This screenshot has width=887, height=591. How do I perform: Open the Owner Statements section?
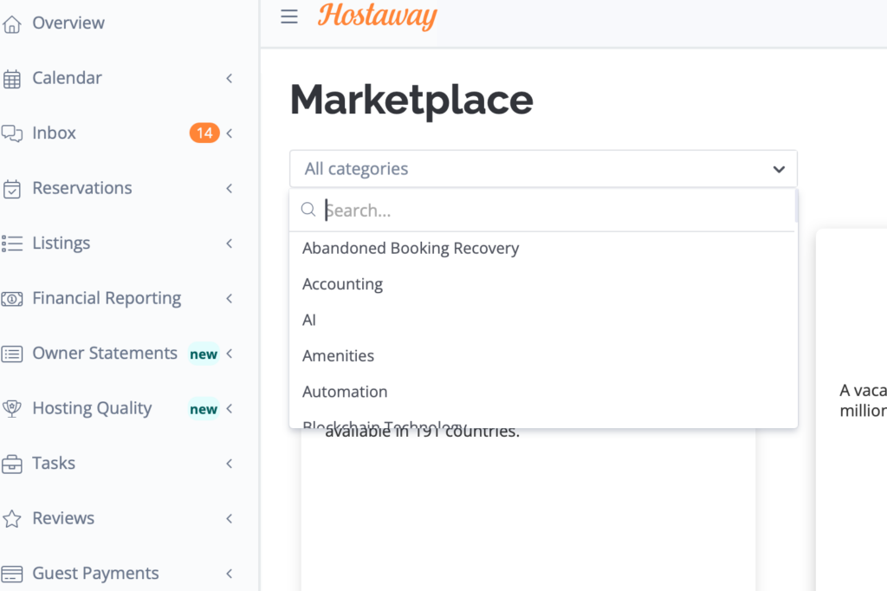(105, 353)
